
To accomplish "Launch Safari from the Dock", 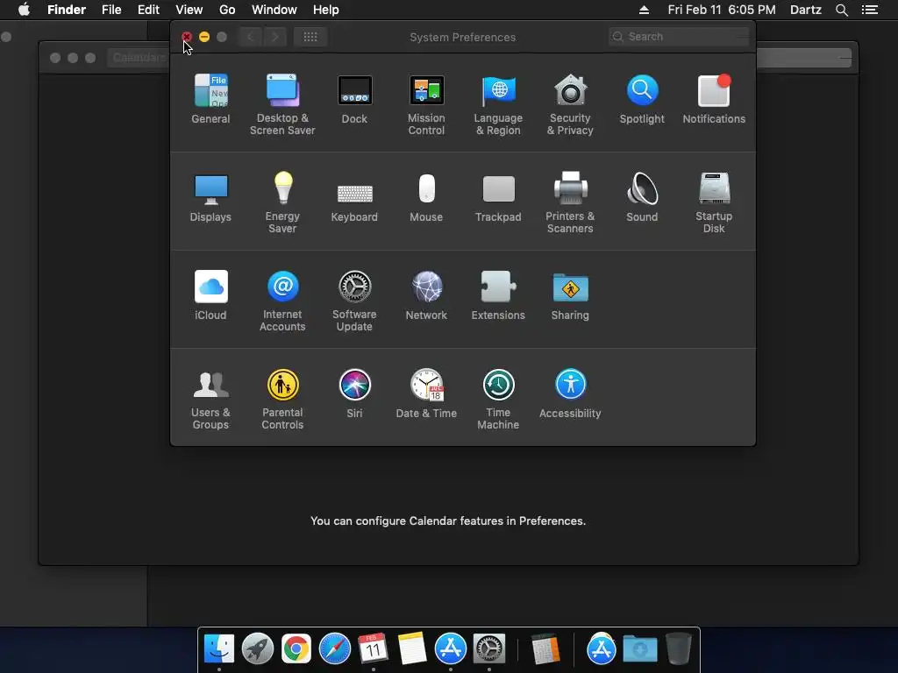I will (334, 649).
